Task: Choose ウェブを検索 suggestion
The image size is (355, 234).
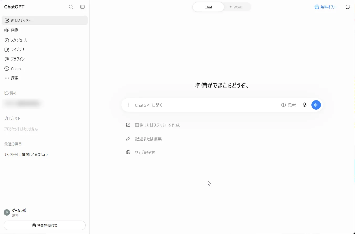Action: coord(141,152)
